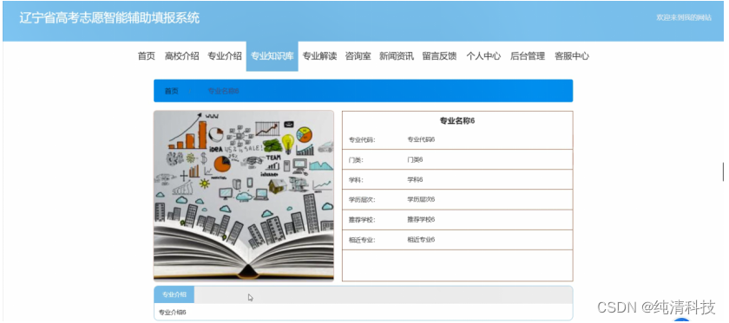Open the 高校介绍 menu item

pyautogui.click(x=181, y=56)
